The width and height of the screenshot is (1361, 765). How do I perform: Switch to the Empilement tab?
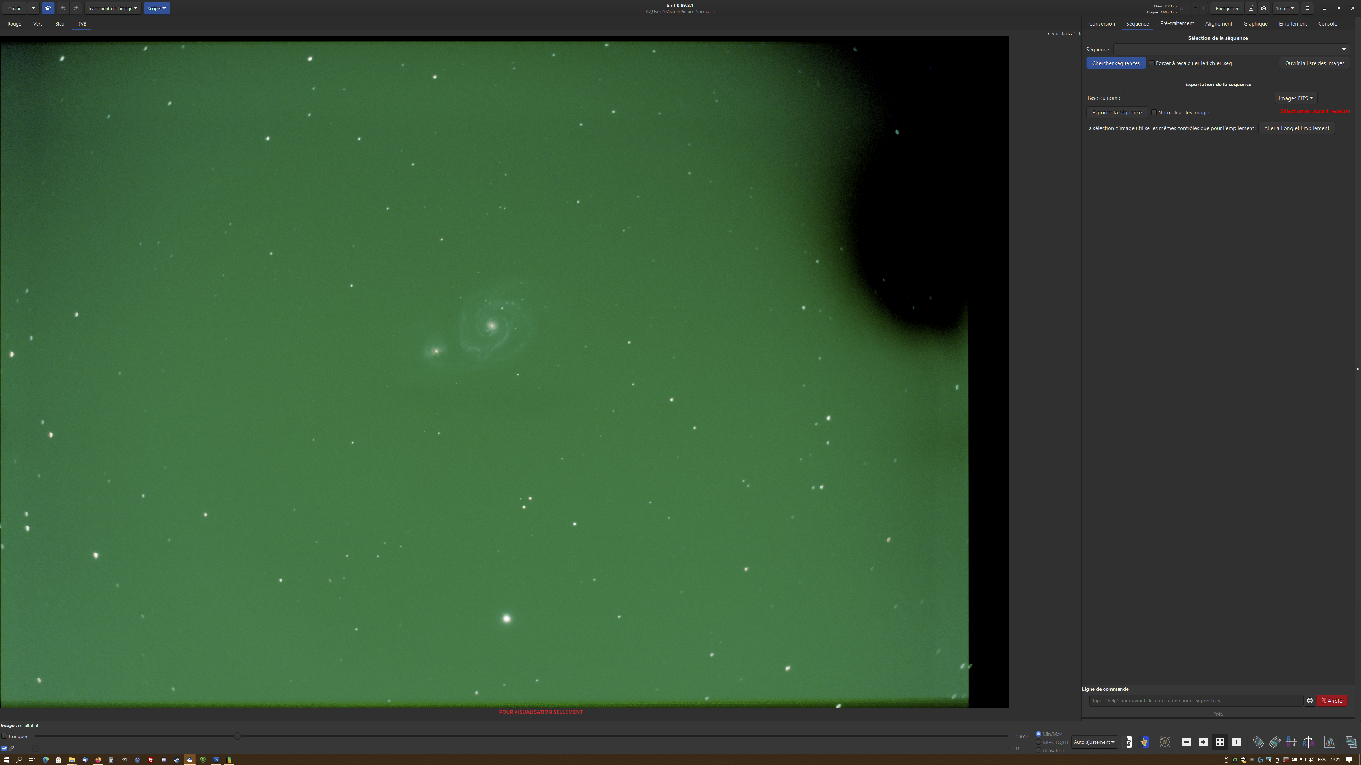click(x=1292, y=24)
